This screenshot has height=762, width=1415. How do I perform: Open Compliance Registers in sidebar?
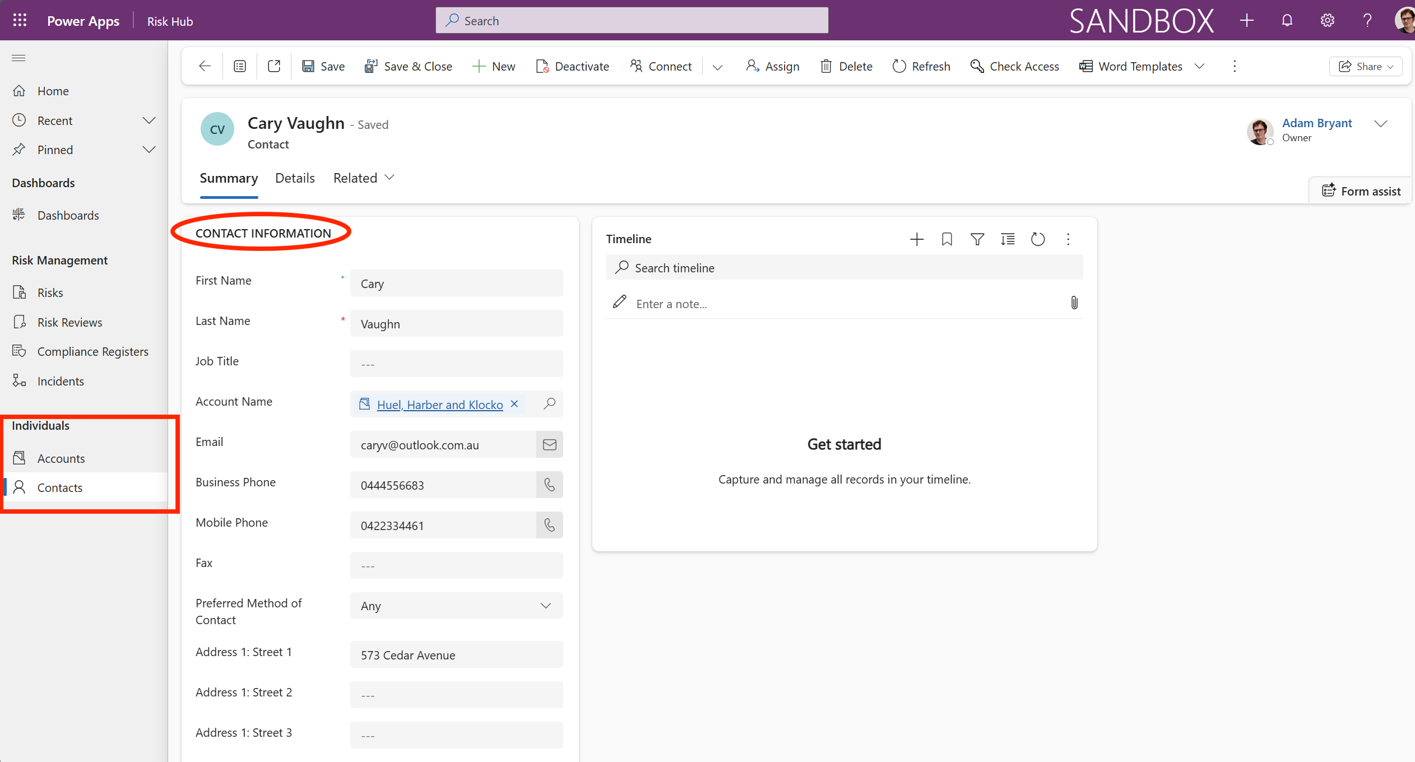tap(92, 351)
